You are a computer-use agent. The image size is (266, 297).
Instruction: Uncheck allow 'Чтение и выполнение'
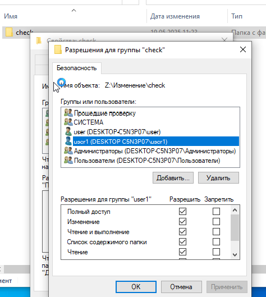pos(182,232)
